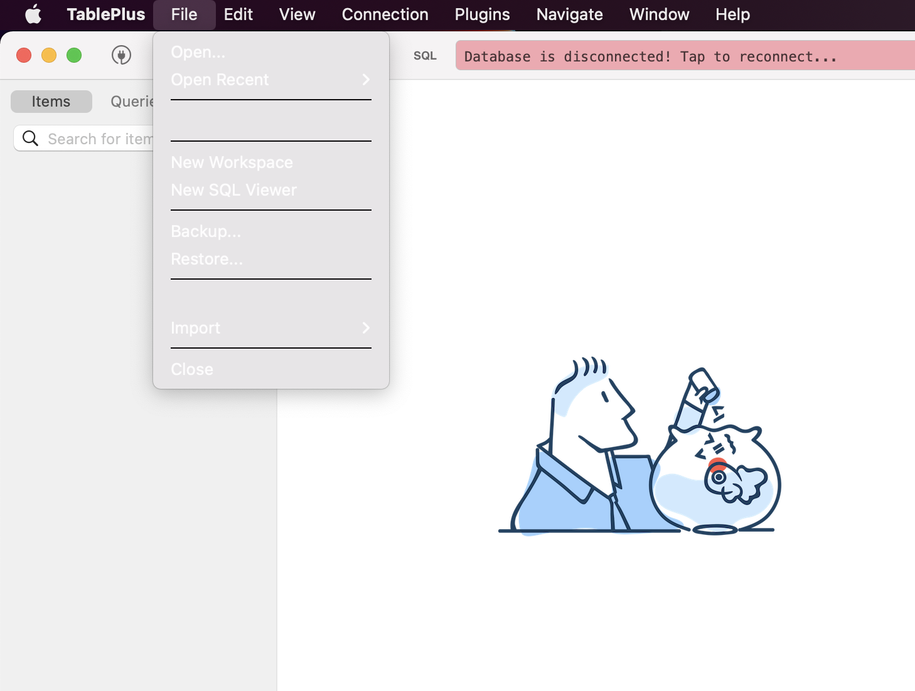Viewport: 915px width, 691px height.
Task: Expand the Import submenu
Action: point(271,328)
